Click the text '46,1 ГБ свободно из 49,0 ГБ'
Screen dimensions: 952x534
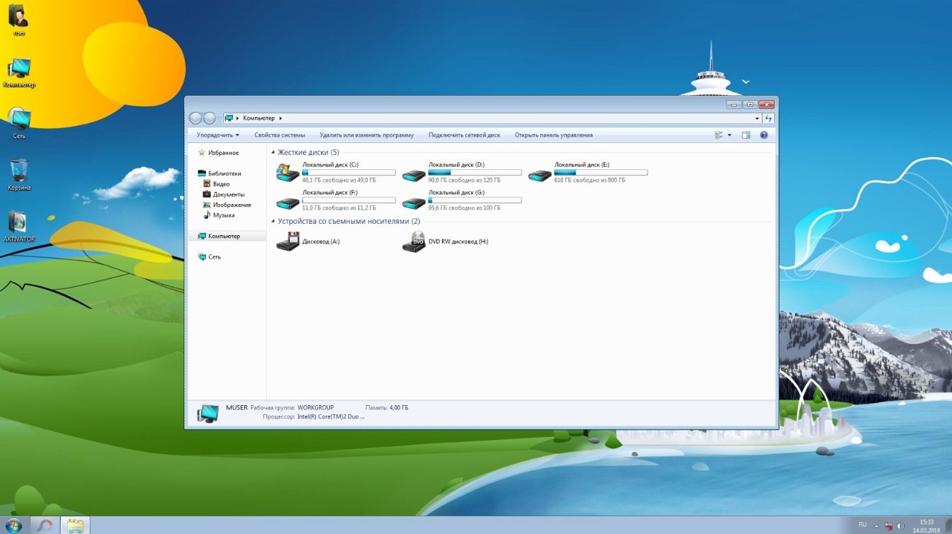coord(339,180)
